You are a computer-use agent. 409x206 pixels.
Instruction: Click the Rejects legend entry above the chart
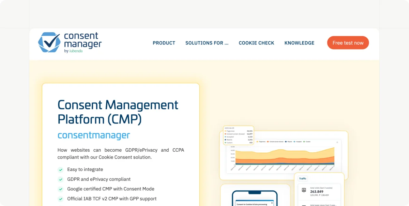(x=288, y=142)
